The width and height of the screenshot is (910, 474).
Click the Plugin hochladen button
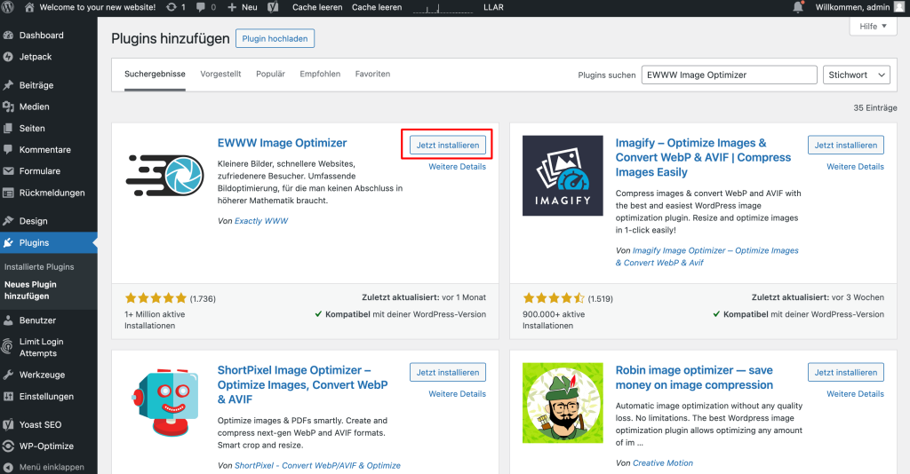275,38
